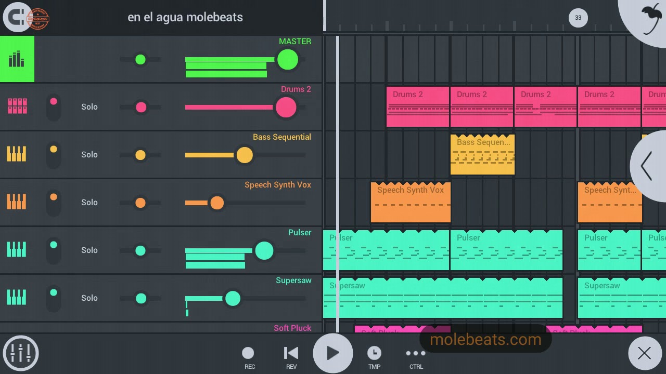Click the Speech Synth Vox volume knob
The image size is (666, 374).
coord(217,203)
